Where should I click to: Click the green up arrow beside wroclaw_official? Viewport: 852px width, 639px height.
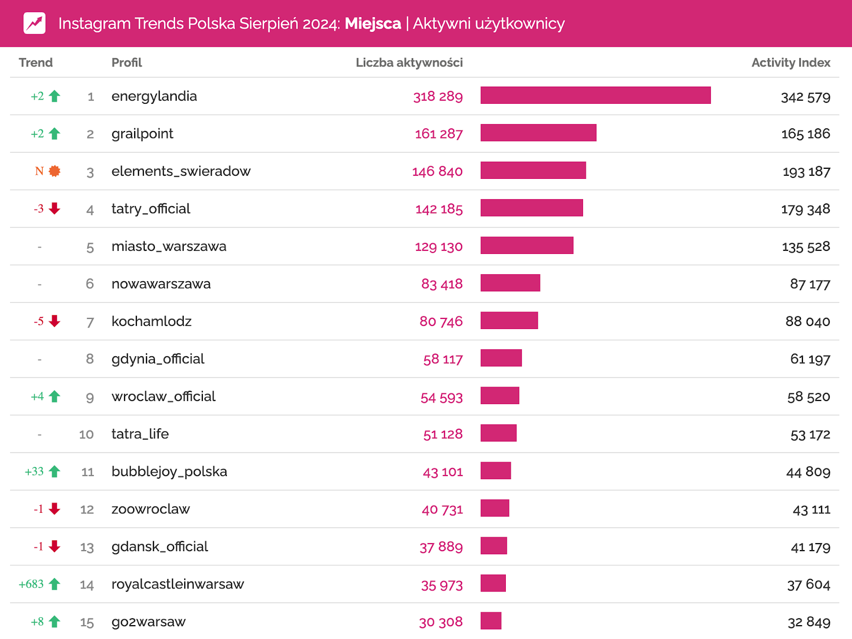pos(54,396)
